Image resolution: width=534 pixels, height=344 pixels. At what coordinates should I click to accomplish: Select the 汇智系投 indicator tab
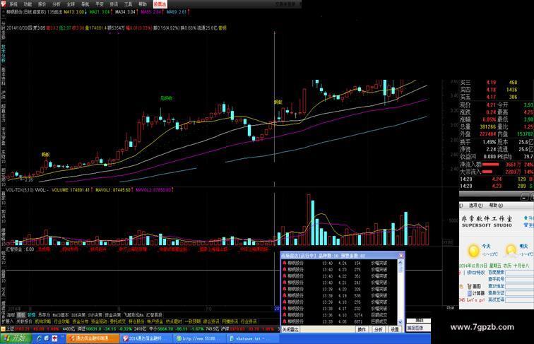pyautogui.click(x=154, y=315)
